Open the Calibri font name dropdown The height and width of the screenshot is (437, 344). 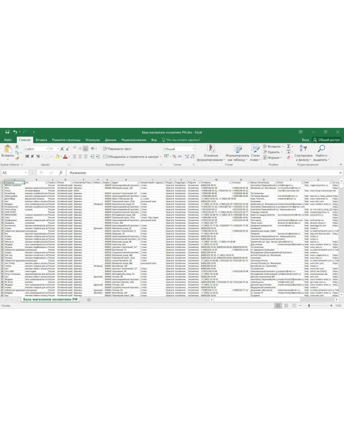click(47, 149)
